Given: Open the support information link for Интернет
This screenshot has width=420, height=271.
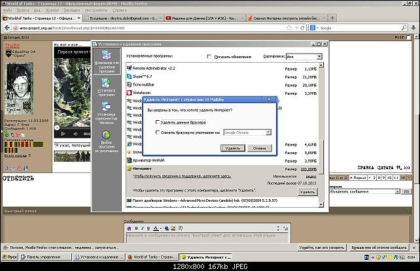Looking at the screenshot, I should pyautogui.click(x=182, y=176).
